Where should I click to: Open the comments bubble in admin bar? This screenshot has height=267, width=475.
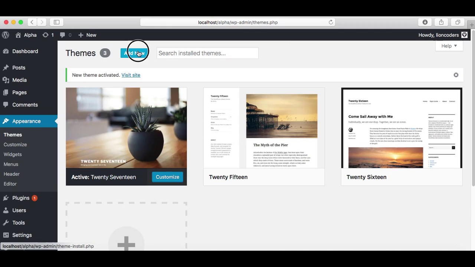(x=62, y=35)
